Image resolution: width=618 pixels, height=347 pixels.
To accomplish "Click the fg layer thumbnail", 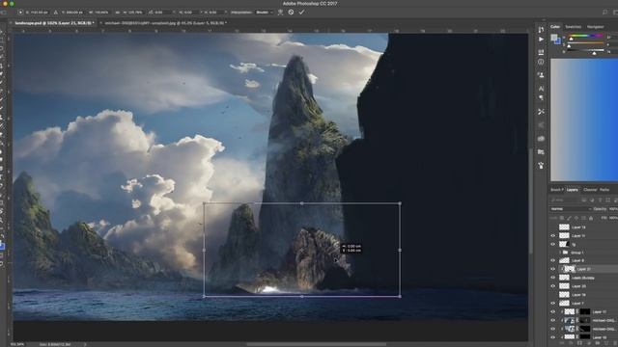I will pyautogui.click(x=564, y=244).
